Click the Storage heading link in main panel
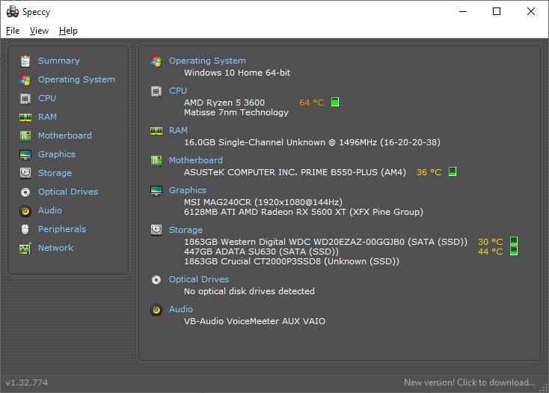Viewport: 549px width, 393px height. pyautogui.click(x=185, y=230)
